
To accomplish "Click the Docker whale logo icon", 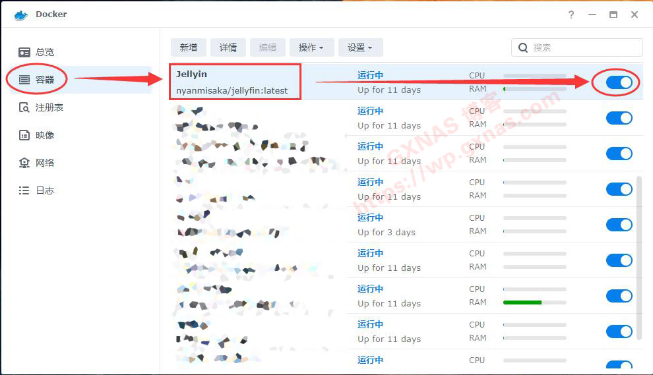I will coord(21,14).
